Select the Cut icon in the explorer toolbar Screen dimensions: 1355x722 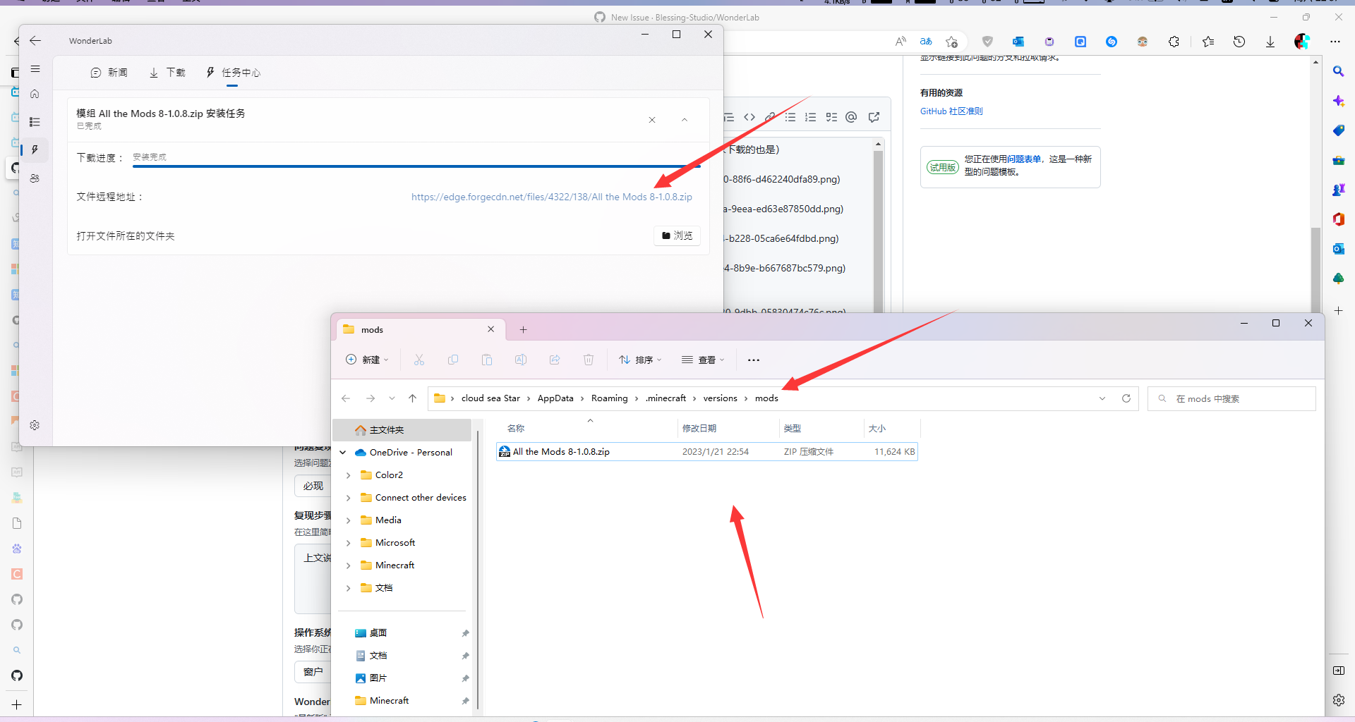click(x=419, y=360)
